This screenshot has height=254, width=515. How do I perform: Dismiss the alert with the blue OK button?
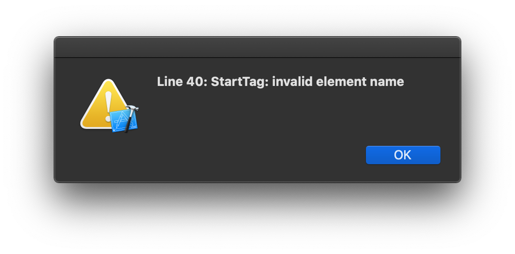pyautogui.click(x=403, y=155)
